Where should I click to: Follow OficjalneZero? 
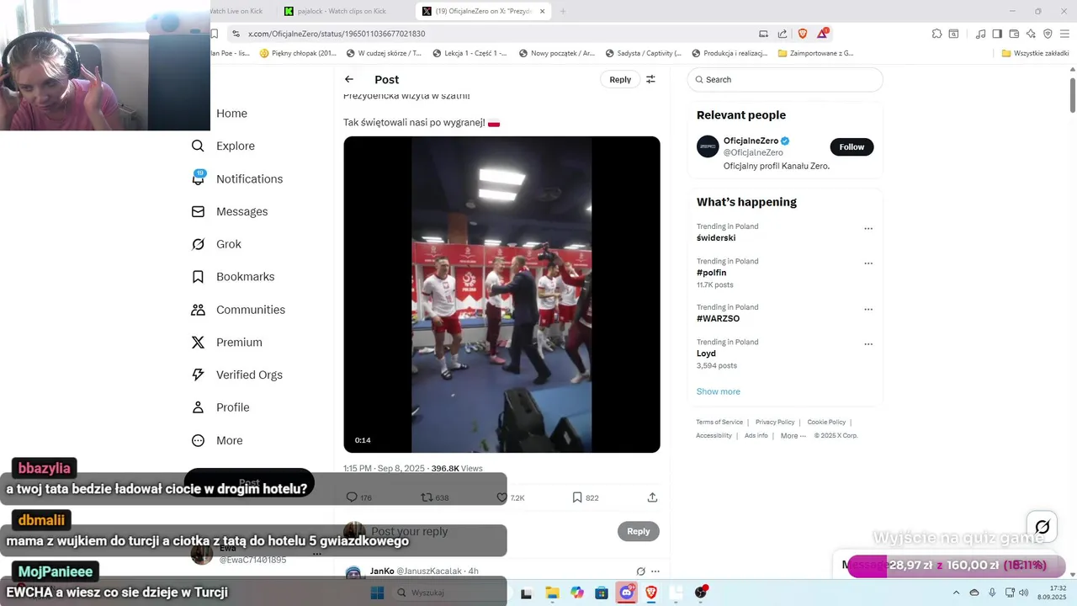852,146
